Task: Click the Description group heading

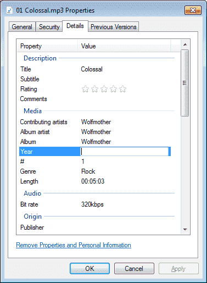Action: [40, 58]
